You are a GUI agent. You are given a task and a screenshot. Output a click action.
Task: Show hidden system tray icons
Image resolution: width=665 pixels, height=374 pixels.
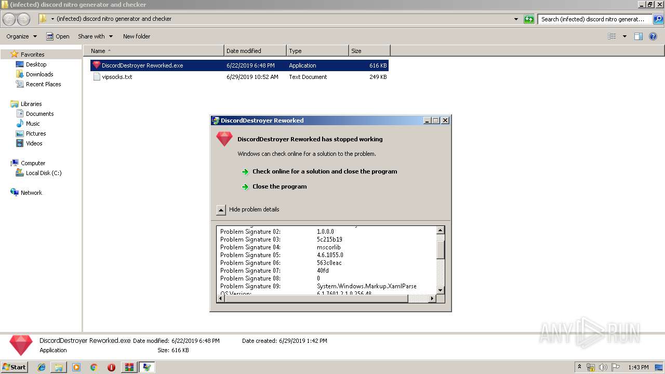click(579, 367)
